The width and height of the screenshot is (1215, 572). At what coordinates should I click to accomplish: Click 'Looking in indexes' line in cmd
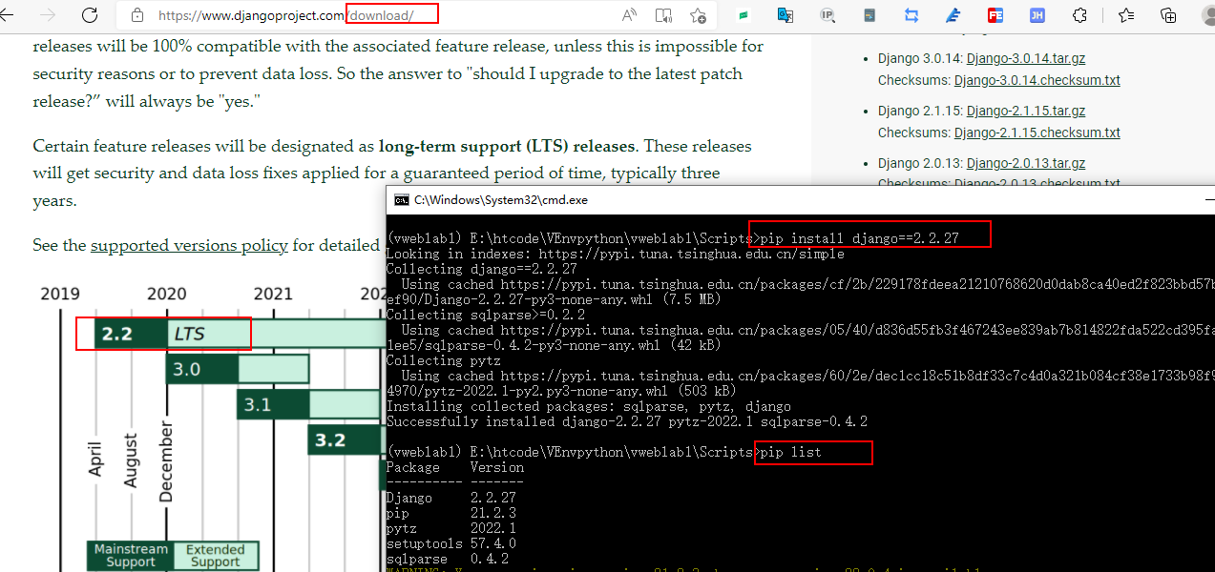[615, 254]
